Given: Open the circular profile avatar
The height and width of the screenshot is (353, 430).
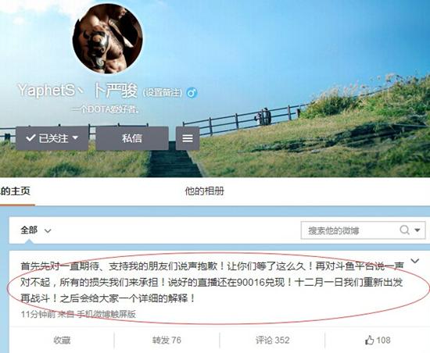Looking at the screenshot, I should click(108, 38).
